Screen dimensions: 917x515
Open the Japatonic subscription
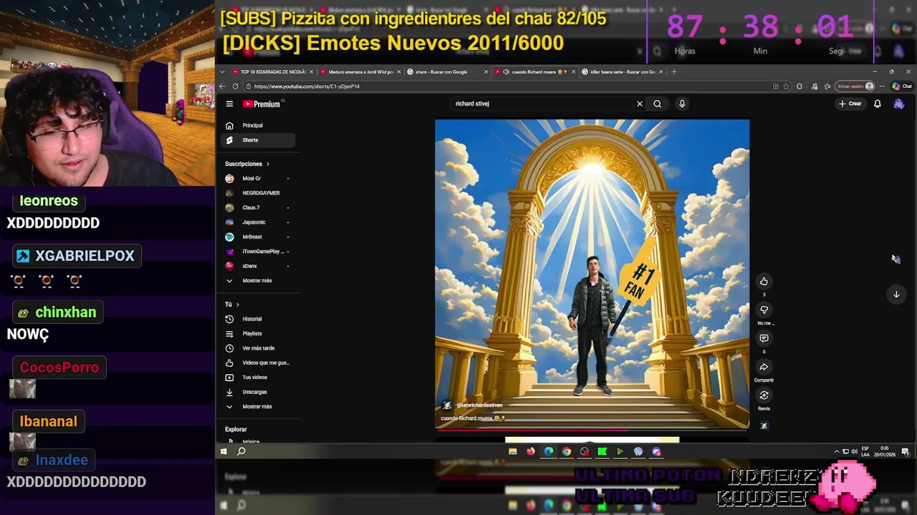258,222
